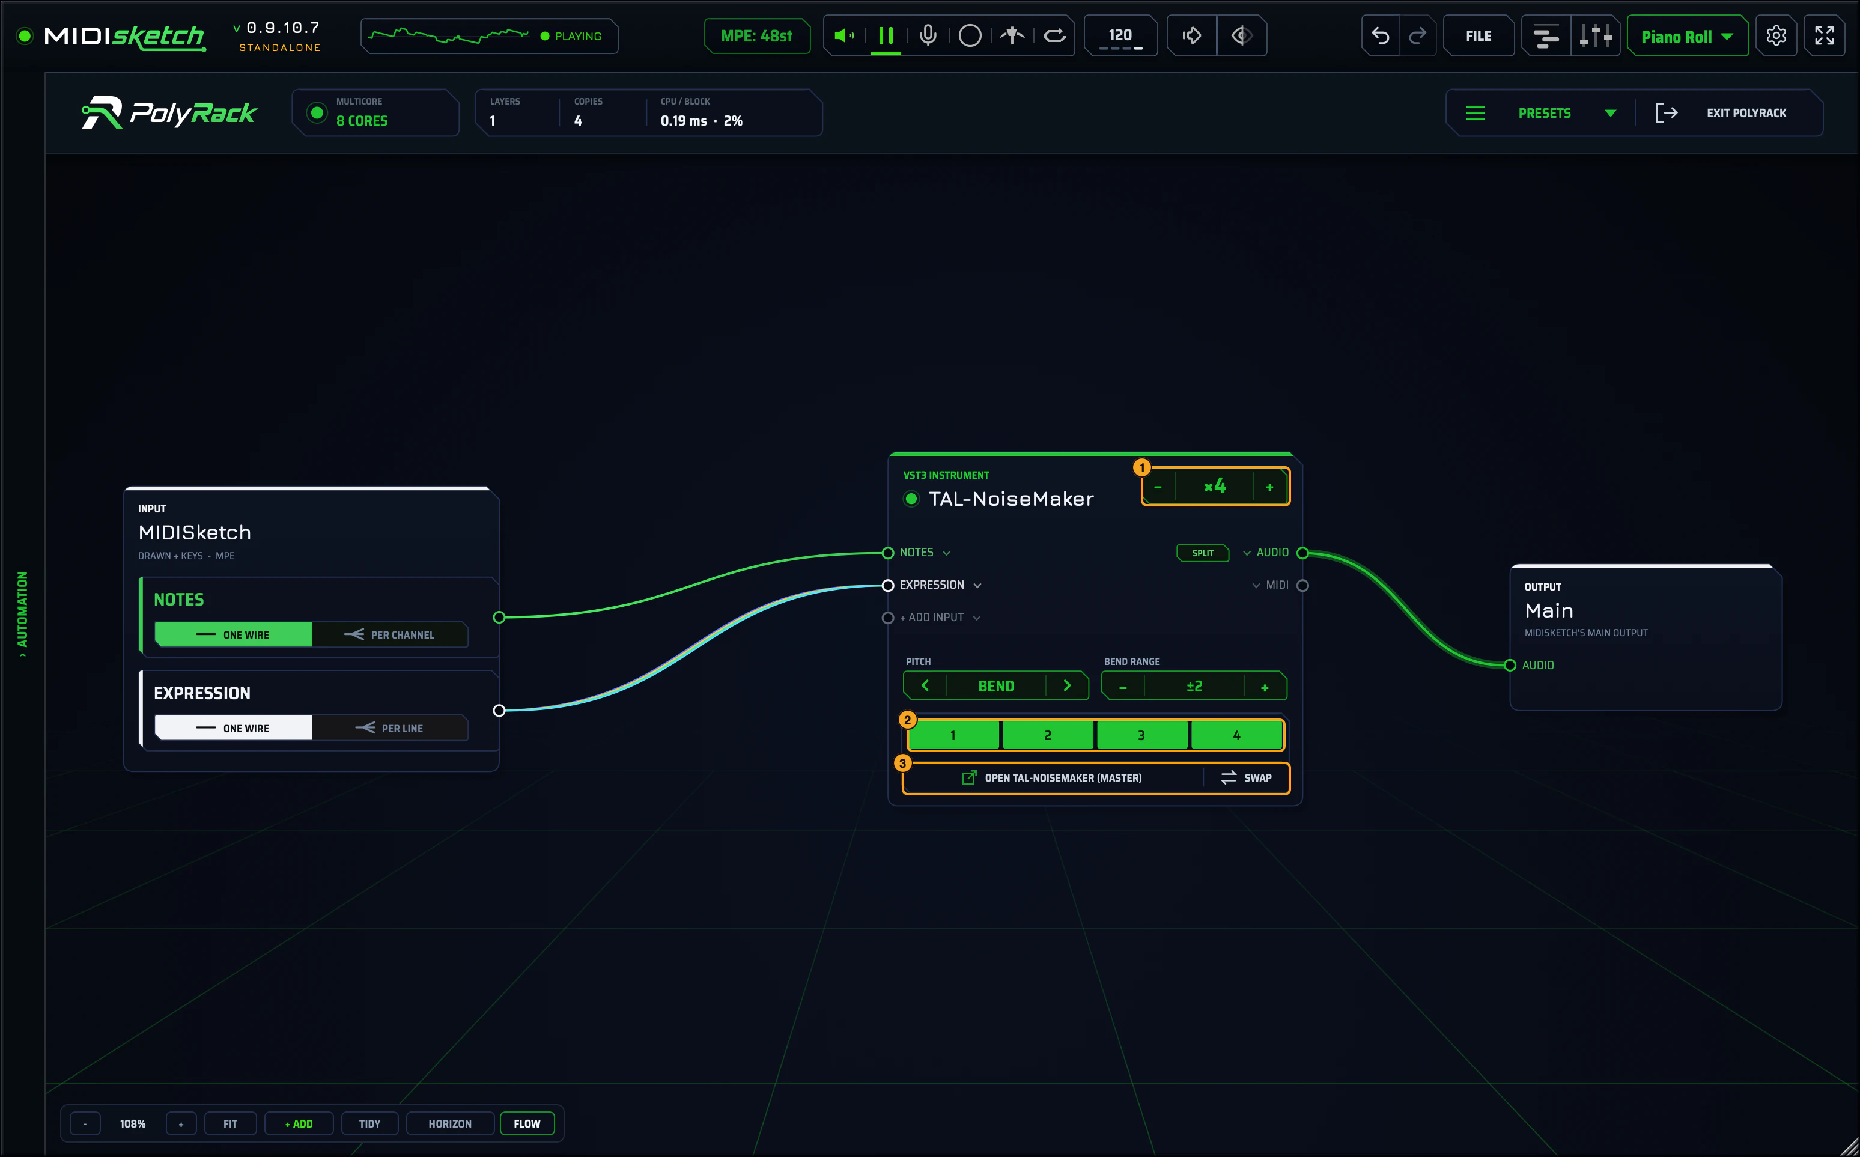Toggle the Multicore 8 cores switch

coord(317,114)
